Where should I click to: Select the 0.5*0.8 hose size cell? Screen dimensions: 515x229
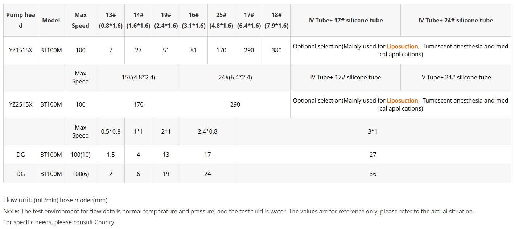tap(111, 131)
